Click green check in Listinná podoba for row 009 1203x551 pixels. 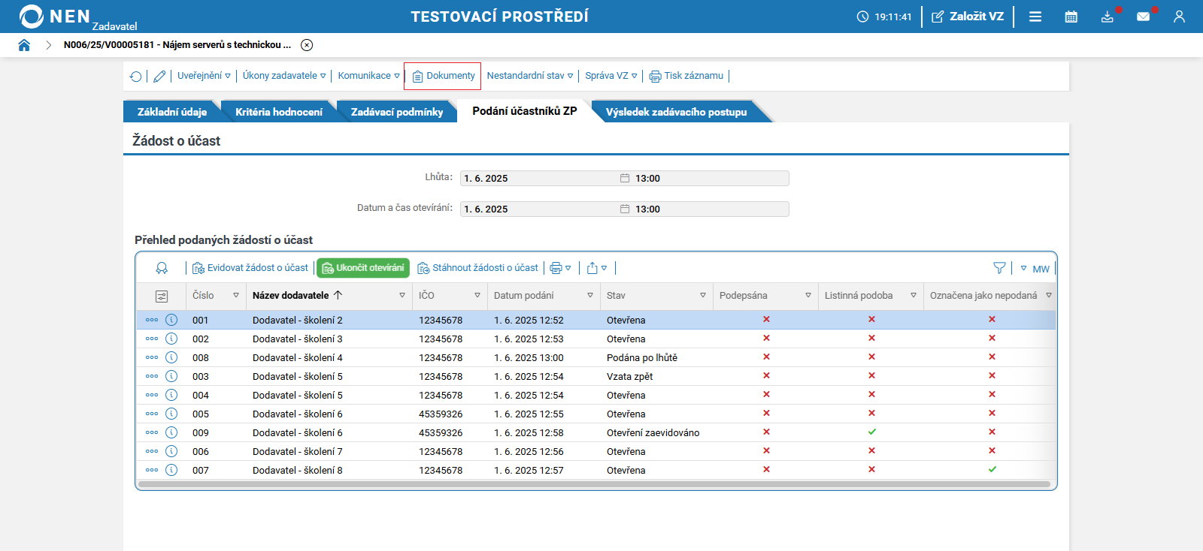pyautogui.click(x=872, y=432)
